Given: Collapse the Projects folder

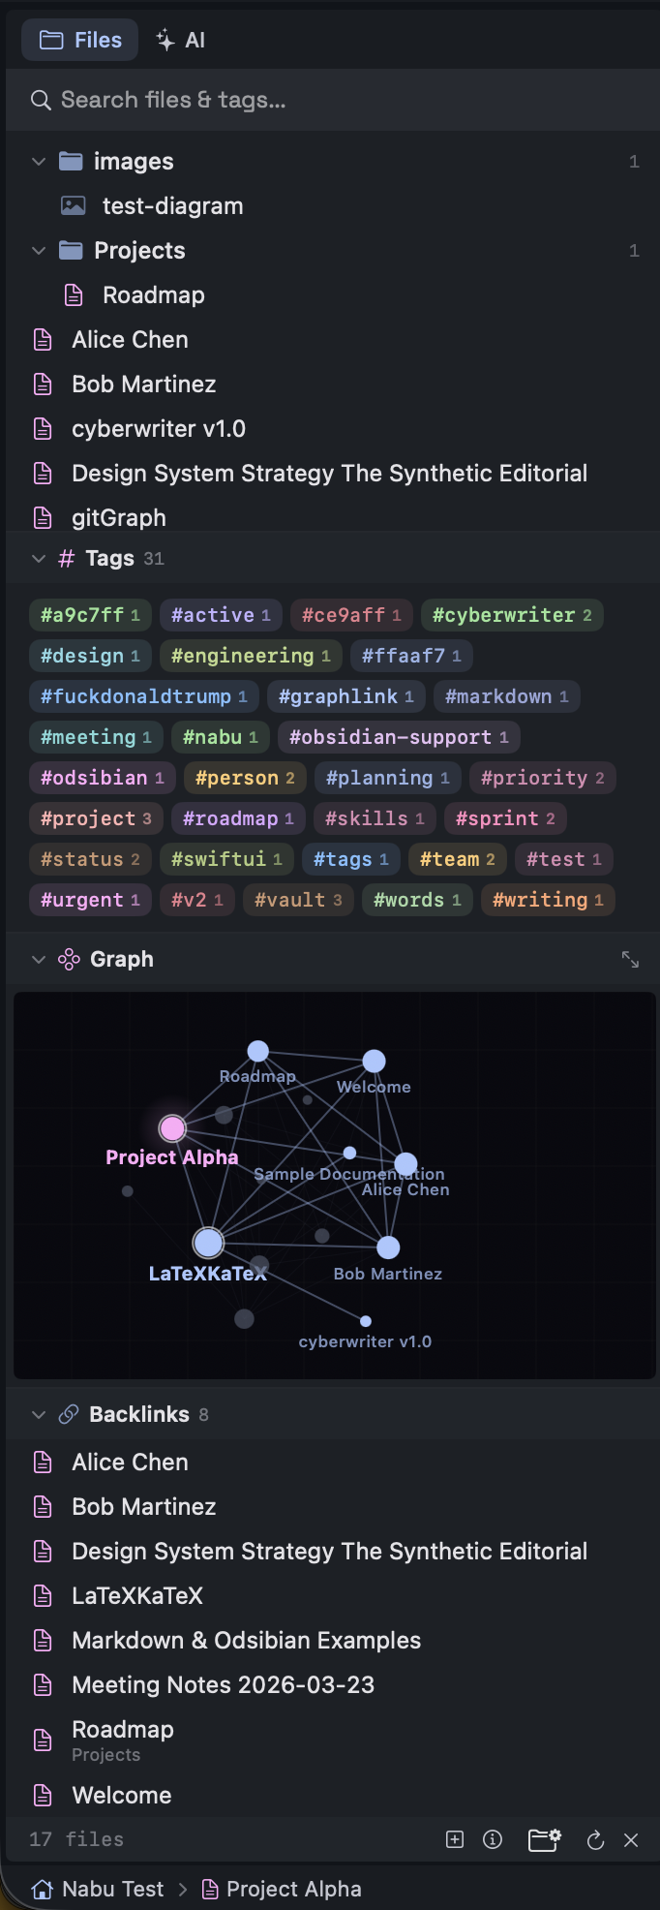Looking at the screenshot, I should 38,250.
